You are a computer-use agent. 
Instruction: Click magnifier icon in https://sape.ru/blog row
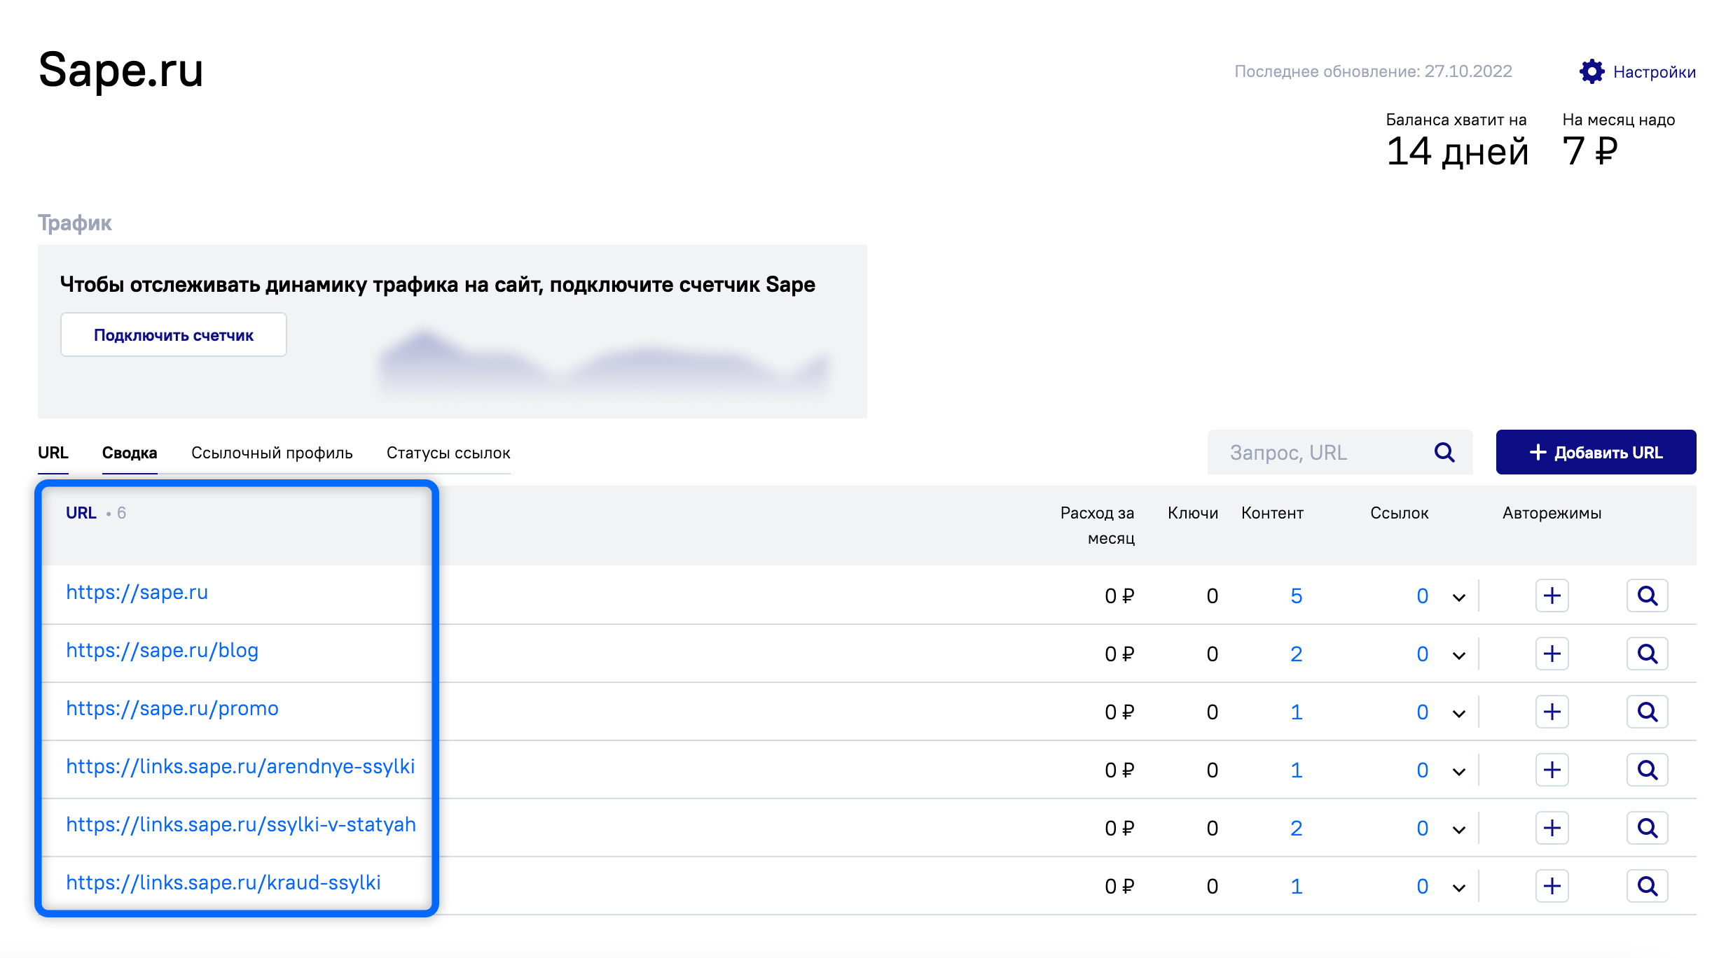coord(1648,654)
